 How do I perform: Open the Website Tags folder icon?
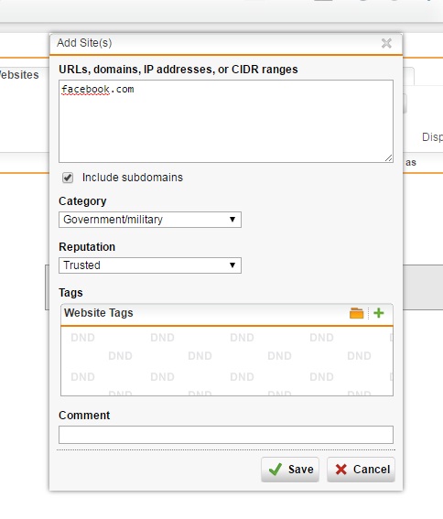pyautogui.click(x=357, y=313)
